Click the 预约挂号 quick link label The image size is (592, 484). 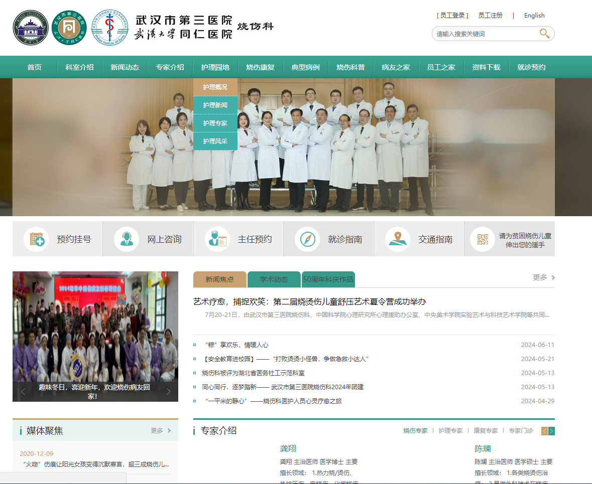pos(74,239)
